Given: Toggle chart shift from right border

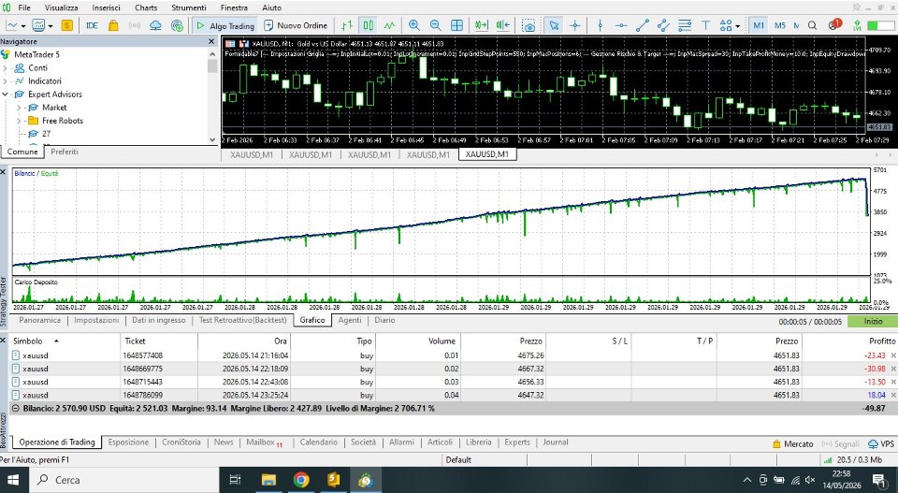Looking at the screenshot, I should (503, 25).
